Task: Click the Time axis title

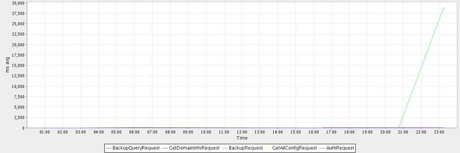Action: point(242,138)
